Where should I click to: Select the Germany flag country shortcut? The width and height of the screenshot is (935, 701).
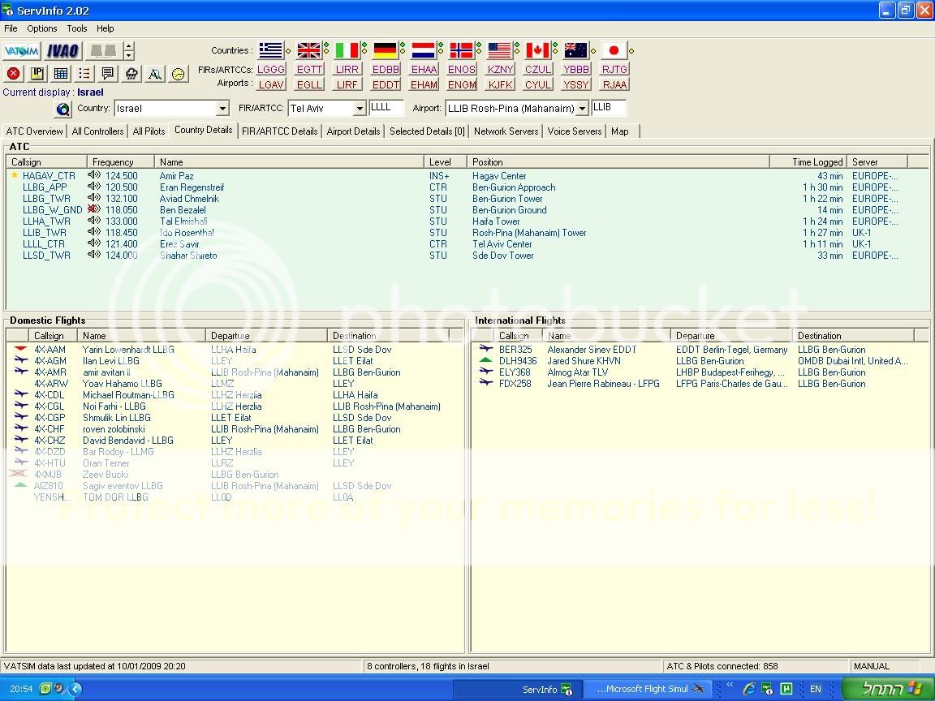[386, 50]
